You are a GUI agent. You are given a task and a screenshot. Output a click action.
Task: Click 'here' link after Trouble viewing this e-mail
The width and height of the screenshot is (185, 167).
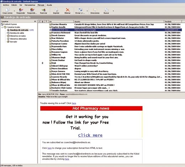pyautogui.click(x=74, y=103)
